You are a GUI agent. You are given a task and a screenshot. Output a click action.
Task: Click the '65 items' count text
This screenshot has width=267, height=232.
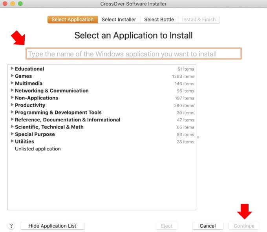tap(185, 127)
